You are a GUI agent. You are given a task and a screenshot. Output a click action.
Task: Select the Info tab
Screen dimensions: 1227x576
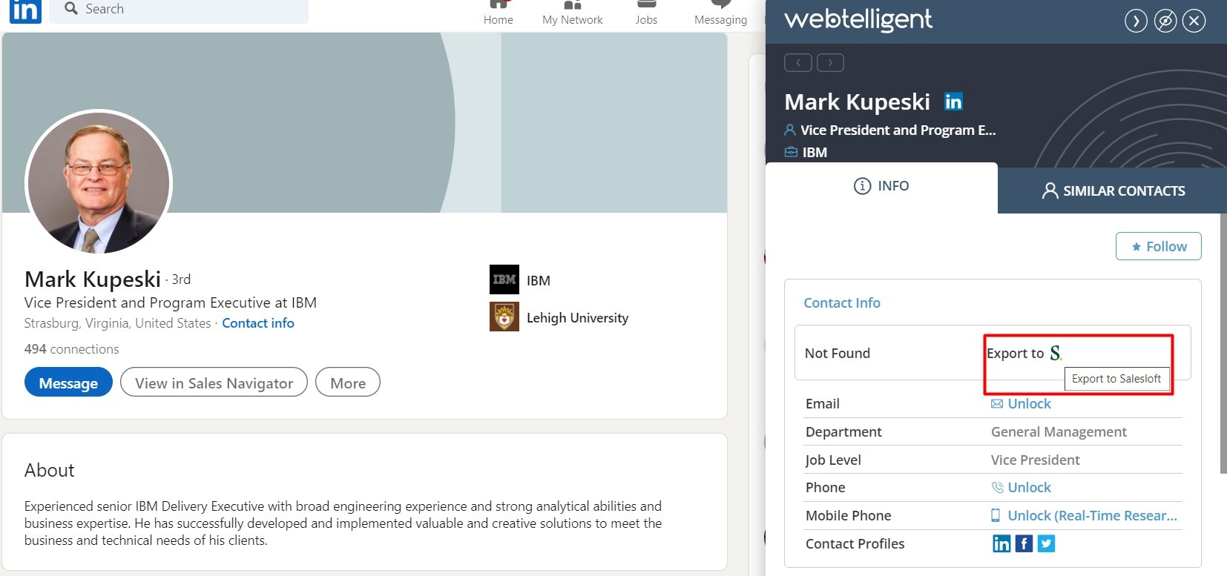[x=881, y=186]
